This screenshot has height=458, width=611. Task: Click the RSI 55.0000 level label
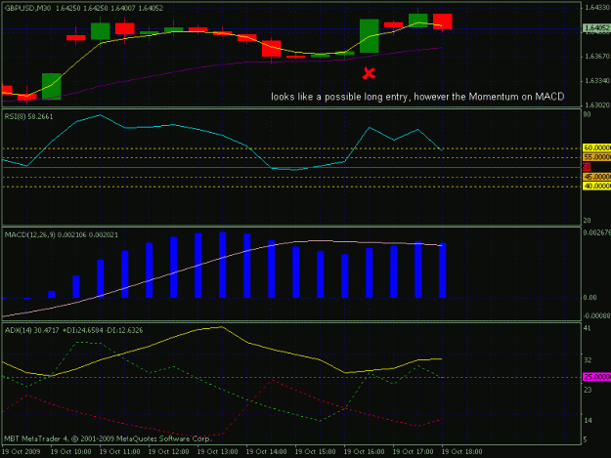pyautogui.click(x=596, y=157)
